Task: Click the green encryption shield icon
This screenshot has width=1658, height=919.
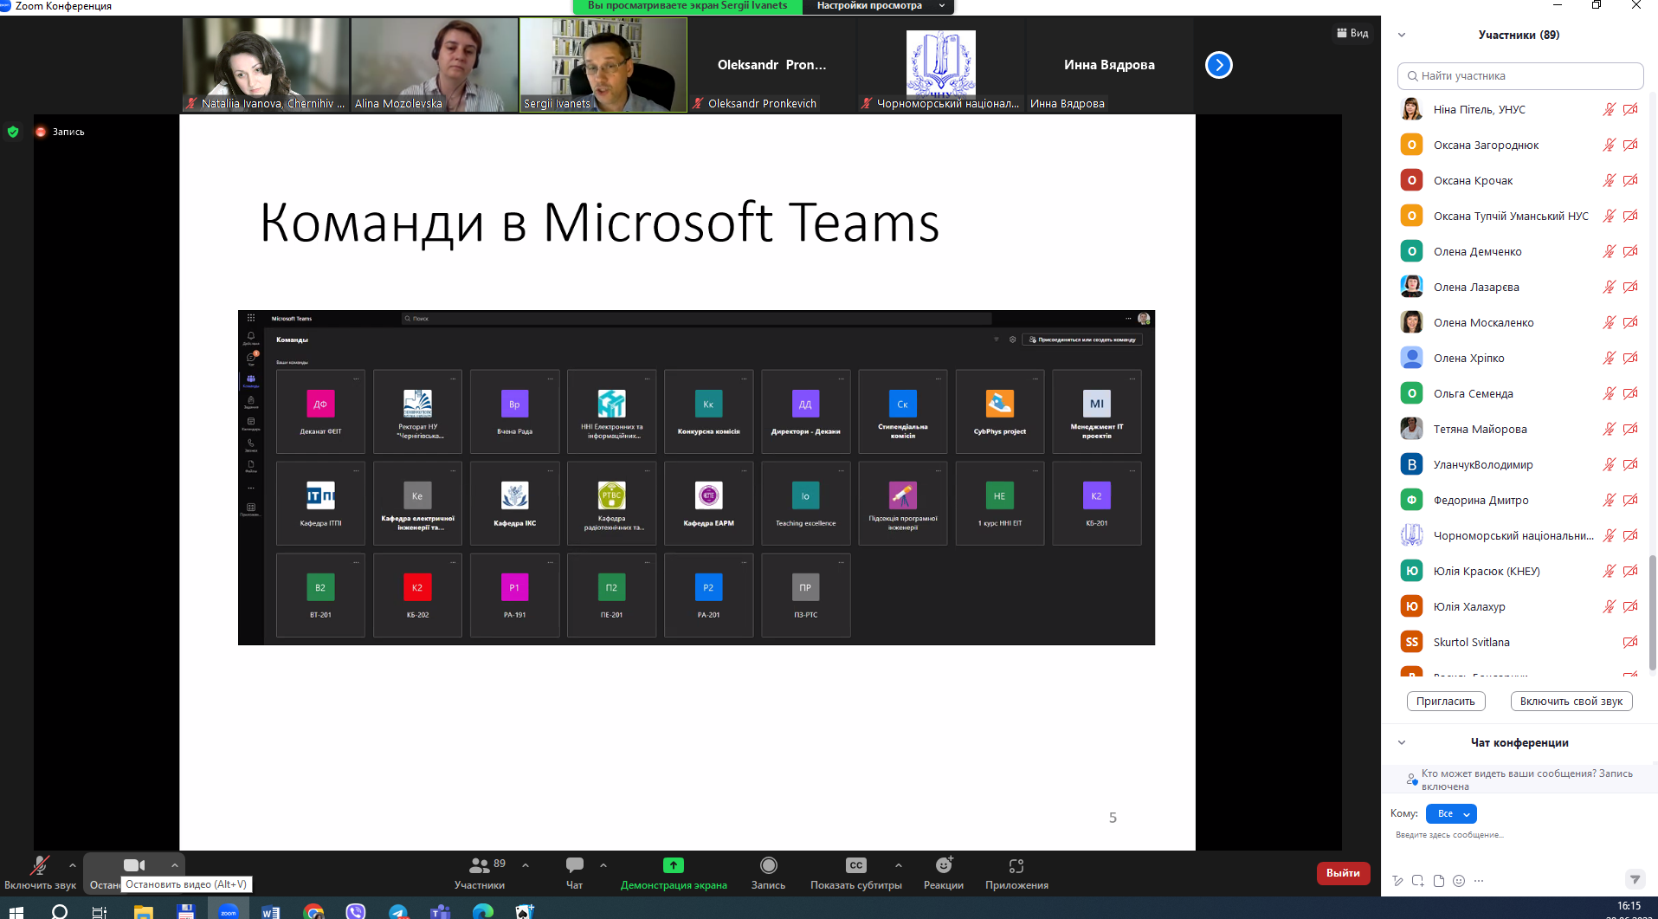Action: 13,132
